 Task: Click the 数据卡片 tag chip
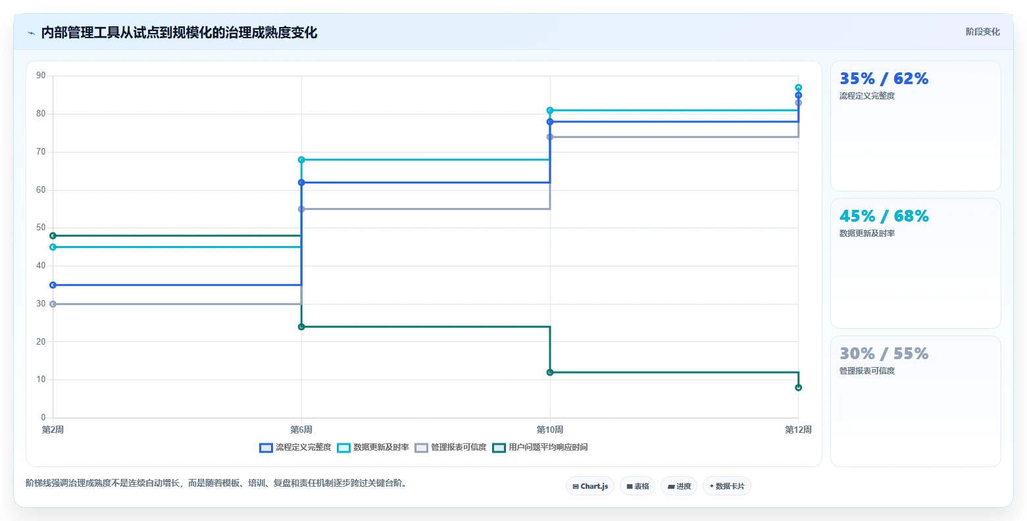(727, 486)
